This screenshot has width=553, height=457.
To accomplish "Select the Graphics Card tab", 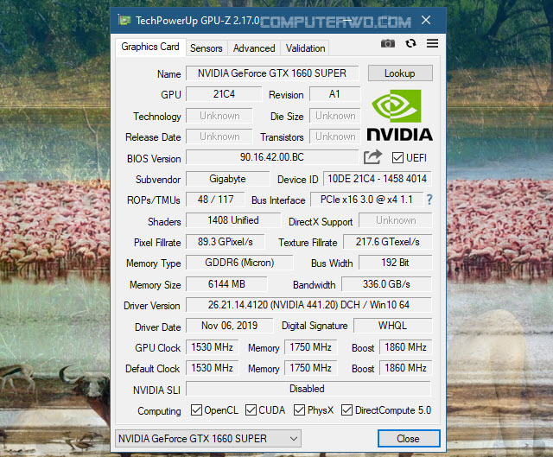I will [x=150, y=47].
